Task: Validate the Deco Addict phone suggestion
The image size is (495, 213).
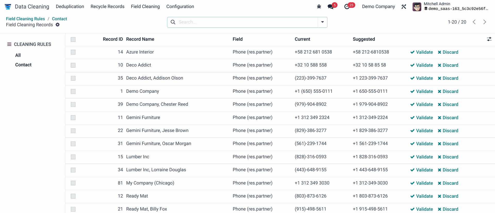Action: (x=422, y=65)
